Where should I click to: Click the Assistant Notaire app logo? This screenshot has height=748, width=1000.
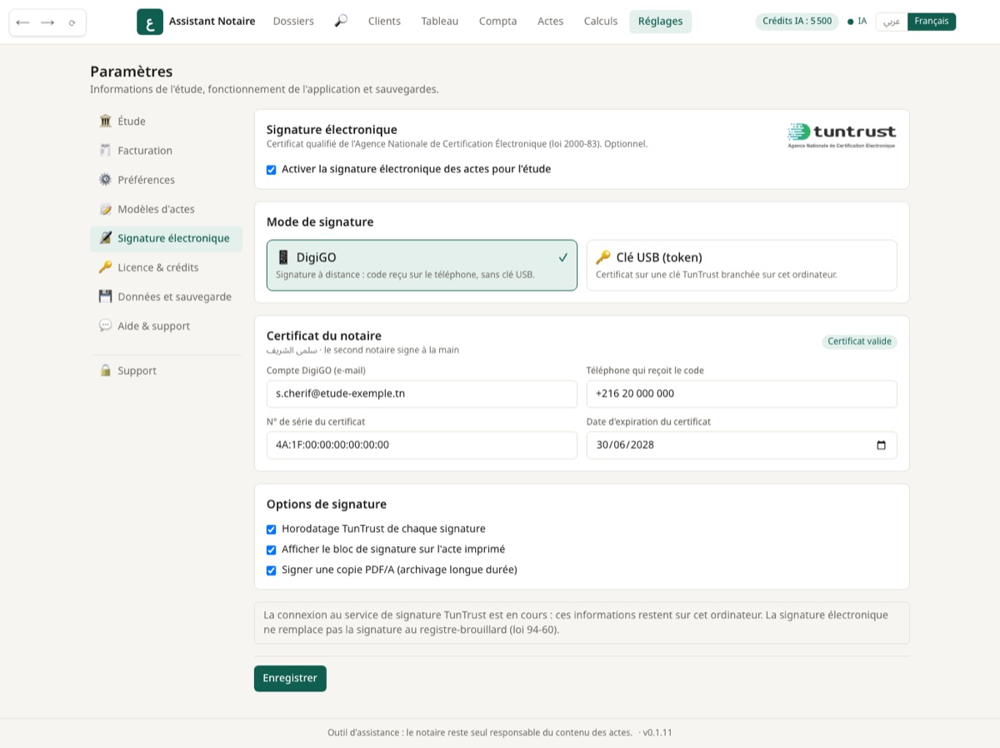150,22
